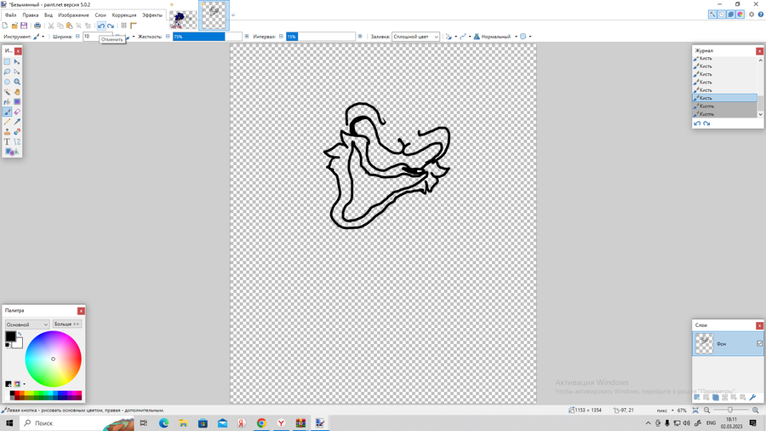Select the Color Picker eyedropper tool
The image size is (766, 431).
(x=17, y=122)
